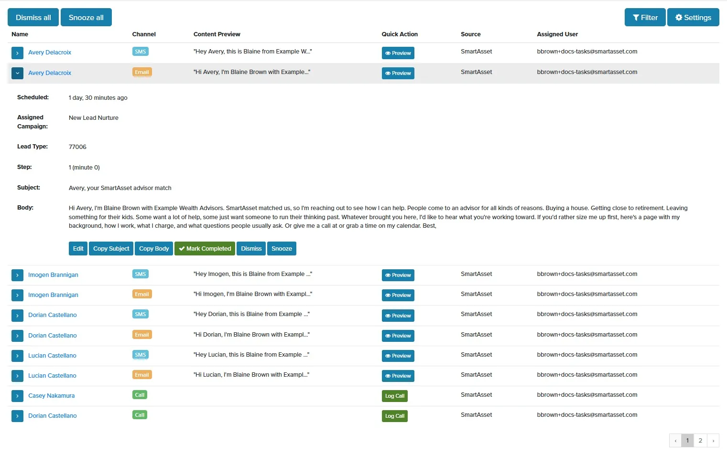Viewport: 727px width, 455px height.
Task: Preview Lucian Castellano's SMS message
Action: [398, 356]
